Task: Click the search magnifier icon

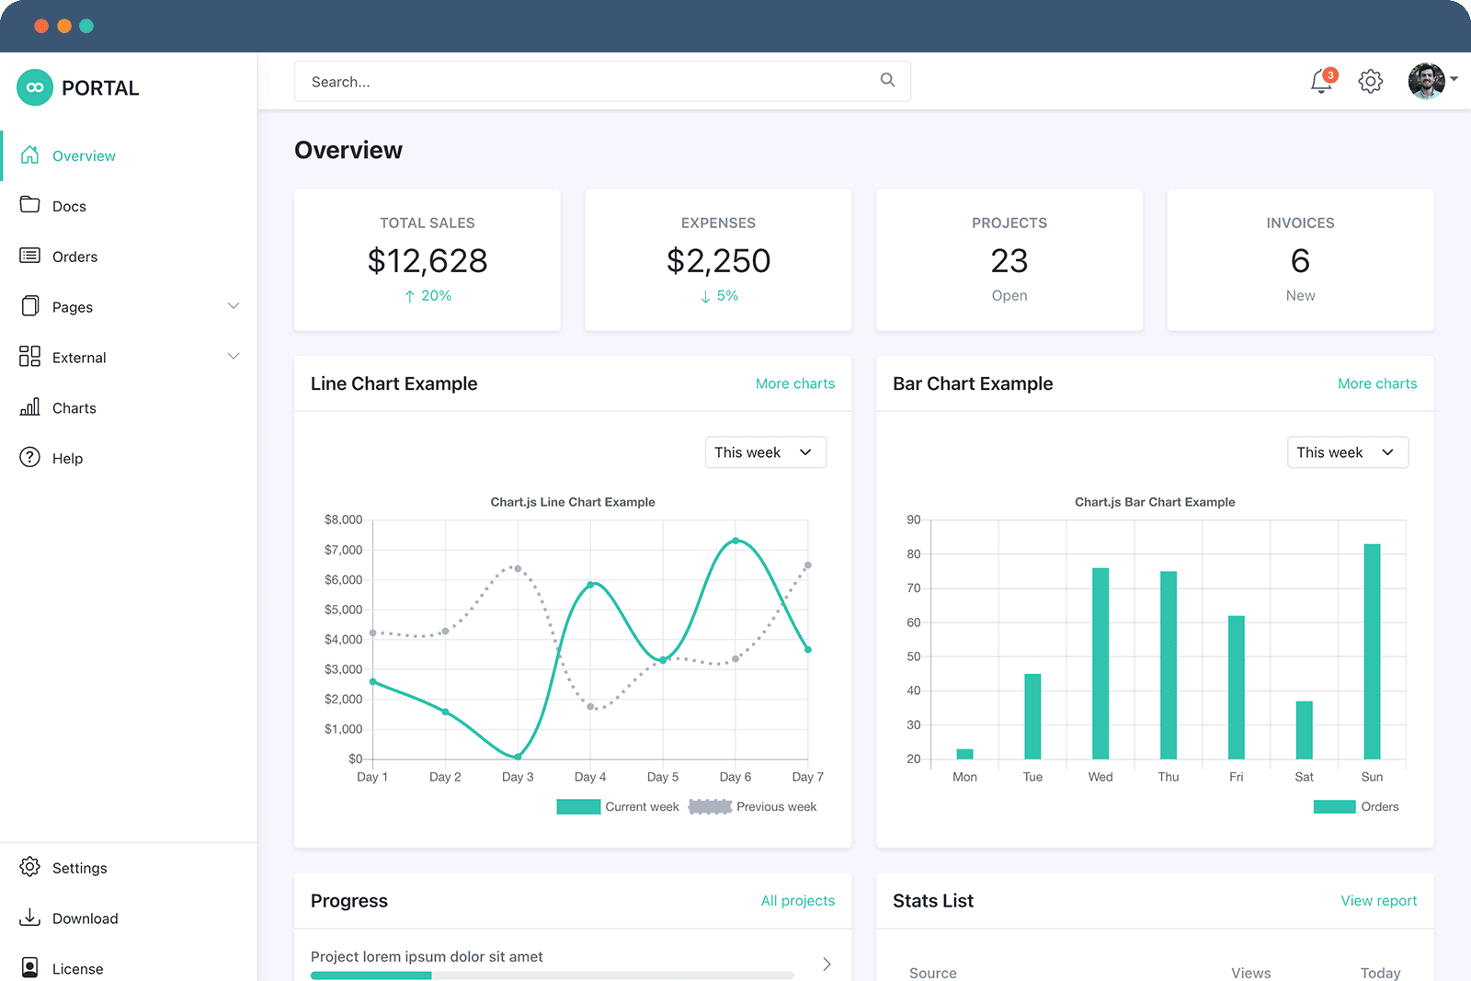Action: click(887, 80)
